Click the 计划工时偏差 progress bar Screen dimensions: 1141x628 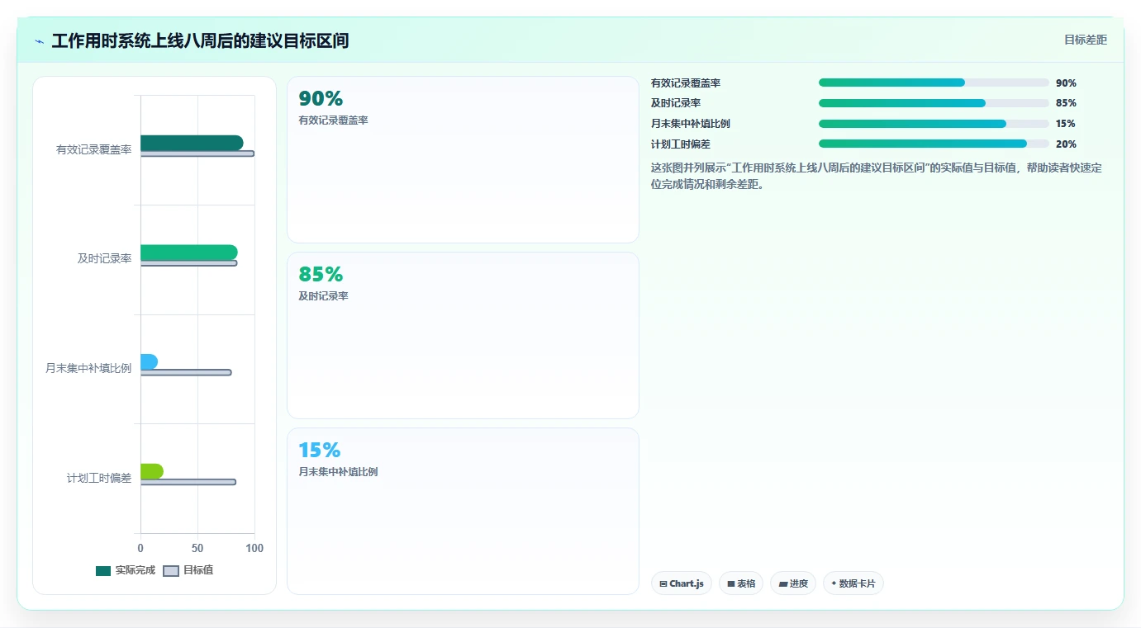[x=934, y=144]
